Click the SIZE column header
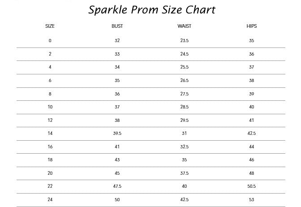 pyautogui.click(x=50, y=26)
